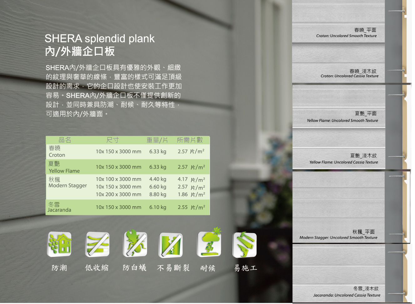
Task: Click the low-shrinkage icon (低收縮)
Action: click(x=98, y=244)
